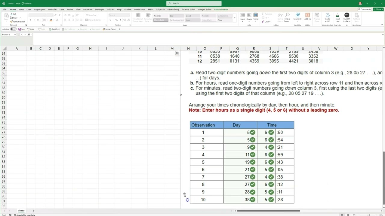Image resolution: width=385 pixels, height=216 pixels.
Task: Open the fill color dropdown arrow
Action: pos(54,20)
